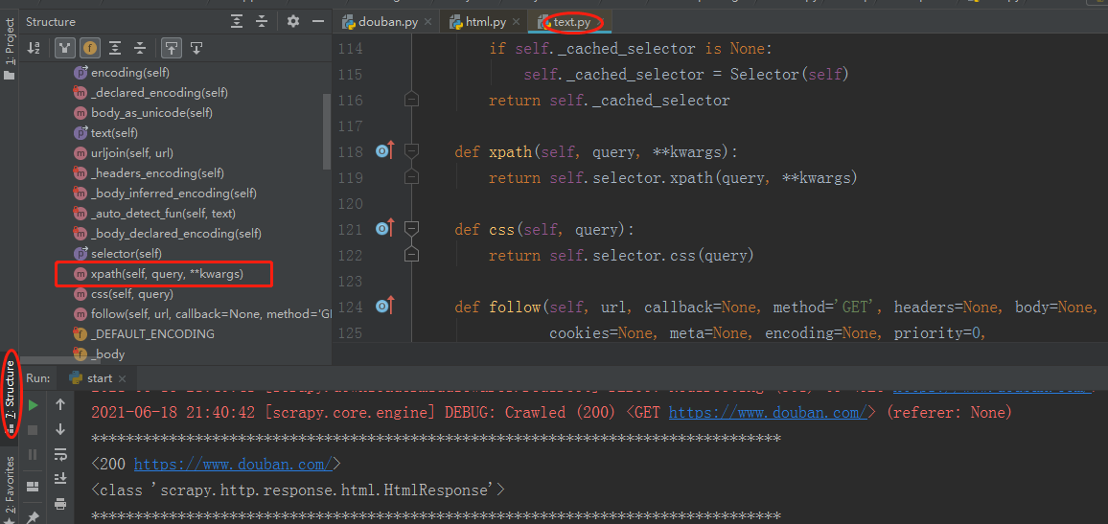Collapse css method fold at line 121
Screen dimensions: 1108x524
pyautogui.click(x=411, y=229)
